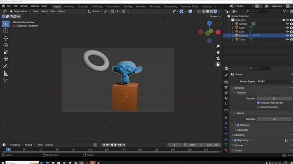Screen dimensions: 293x164
Task: Open the timeline Playback menu
Action: point(16,145)
